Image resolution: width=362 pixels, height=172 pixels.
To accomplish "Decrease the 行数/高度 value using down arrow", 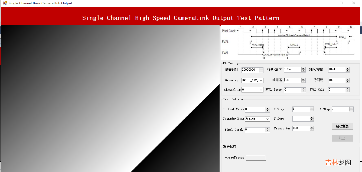I will [x=304, y=71].
